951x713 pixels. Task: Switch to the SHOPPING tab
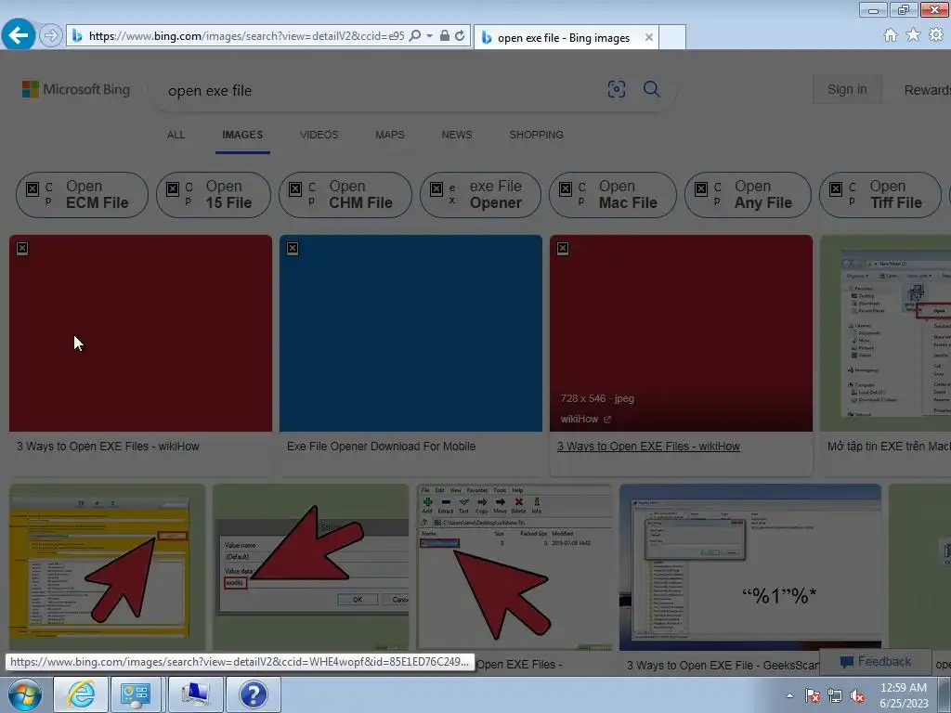(x=536, y=135)
